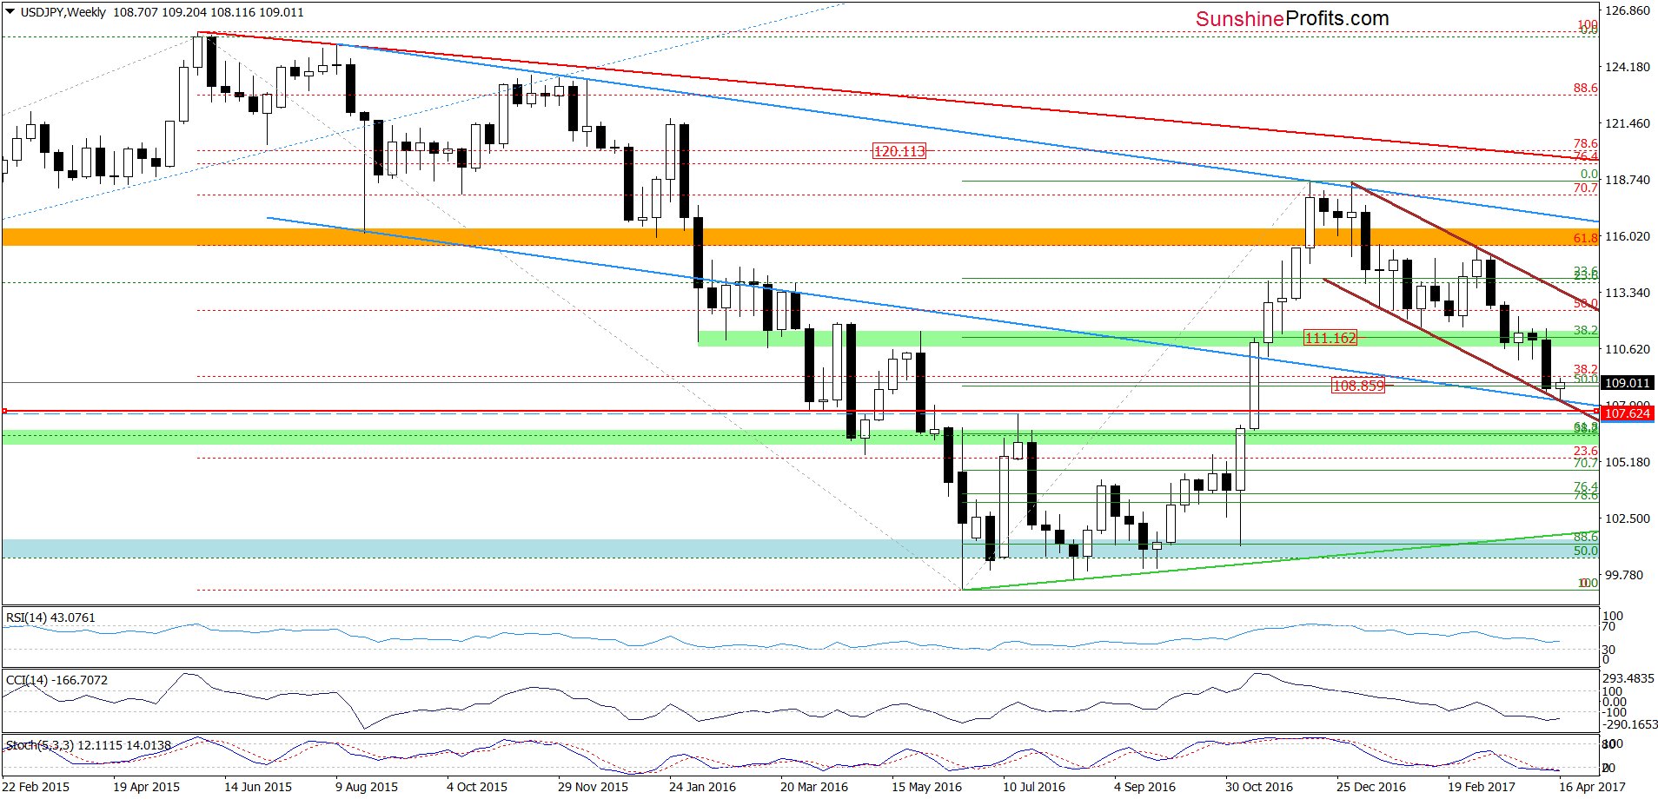This screenshot has height=799, width=1658.
Task: Select the 20 Mar 2016 date label
Action: (x=814, y=787)
